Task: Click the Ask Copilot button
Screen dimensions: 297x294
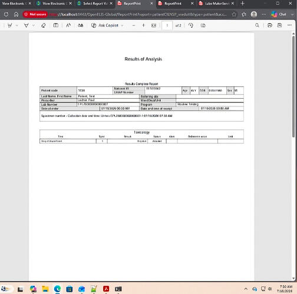Action: pyautogui.click(x=105, y=25)
